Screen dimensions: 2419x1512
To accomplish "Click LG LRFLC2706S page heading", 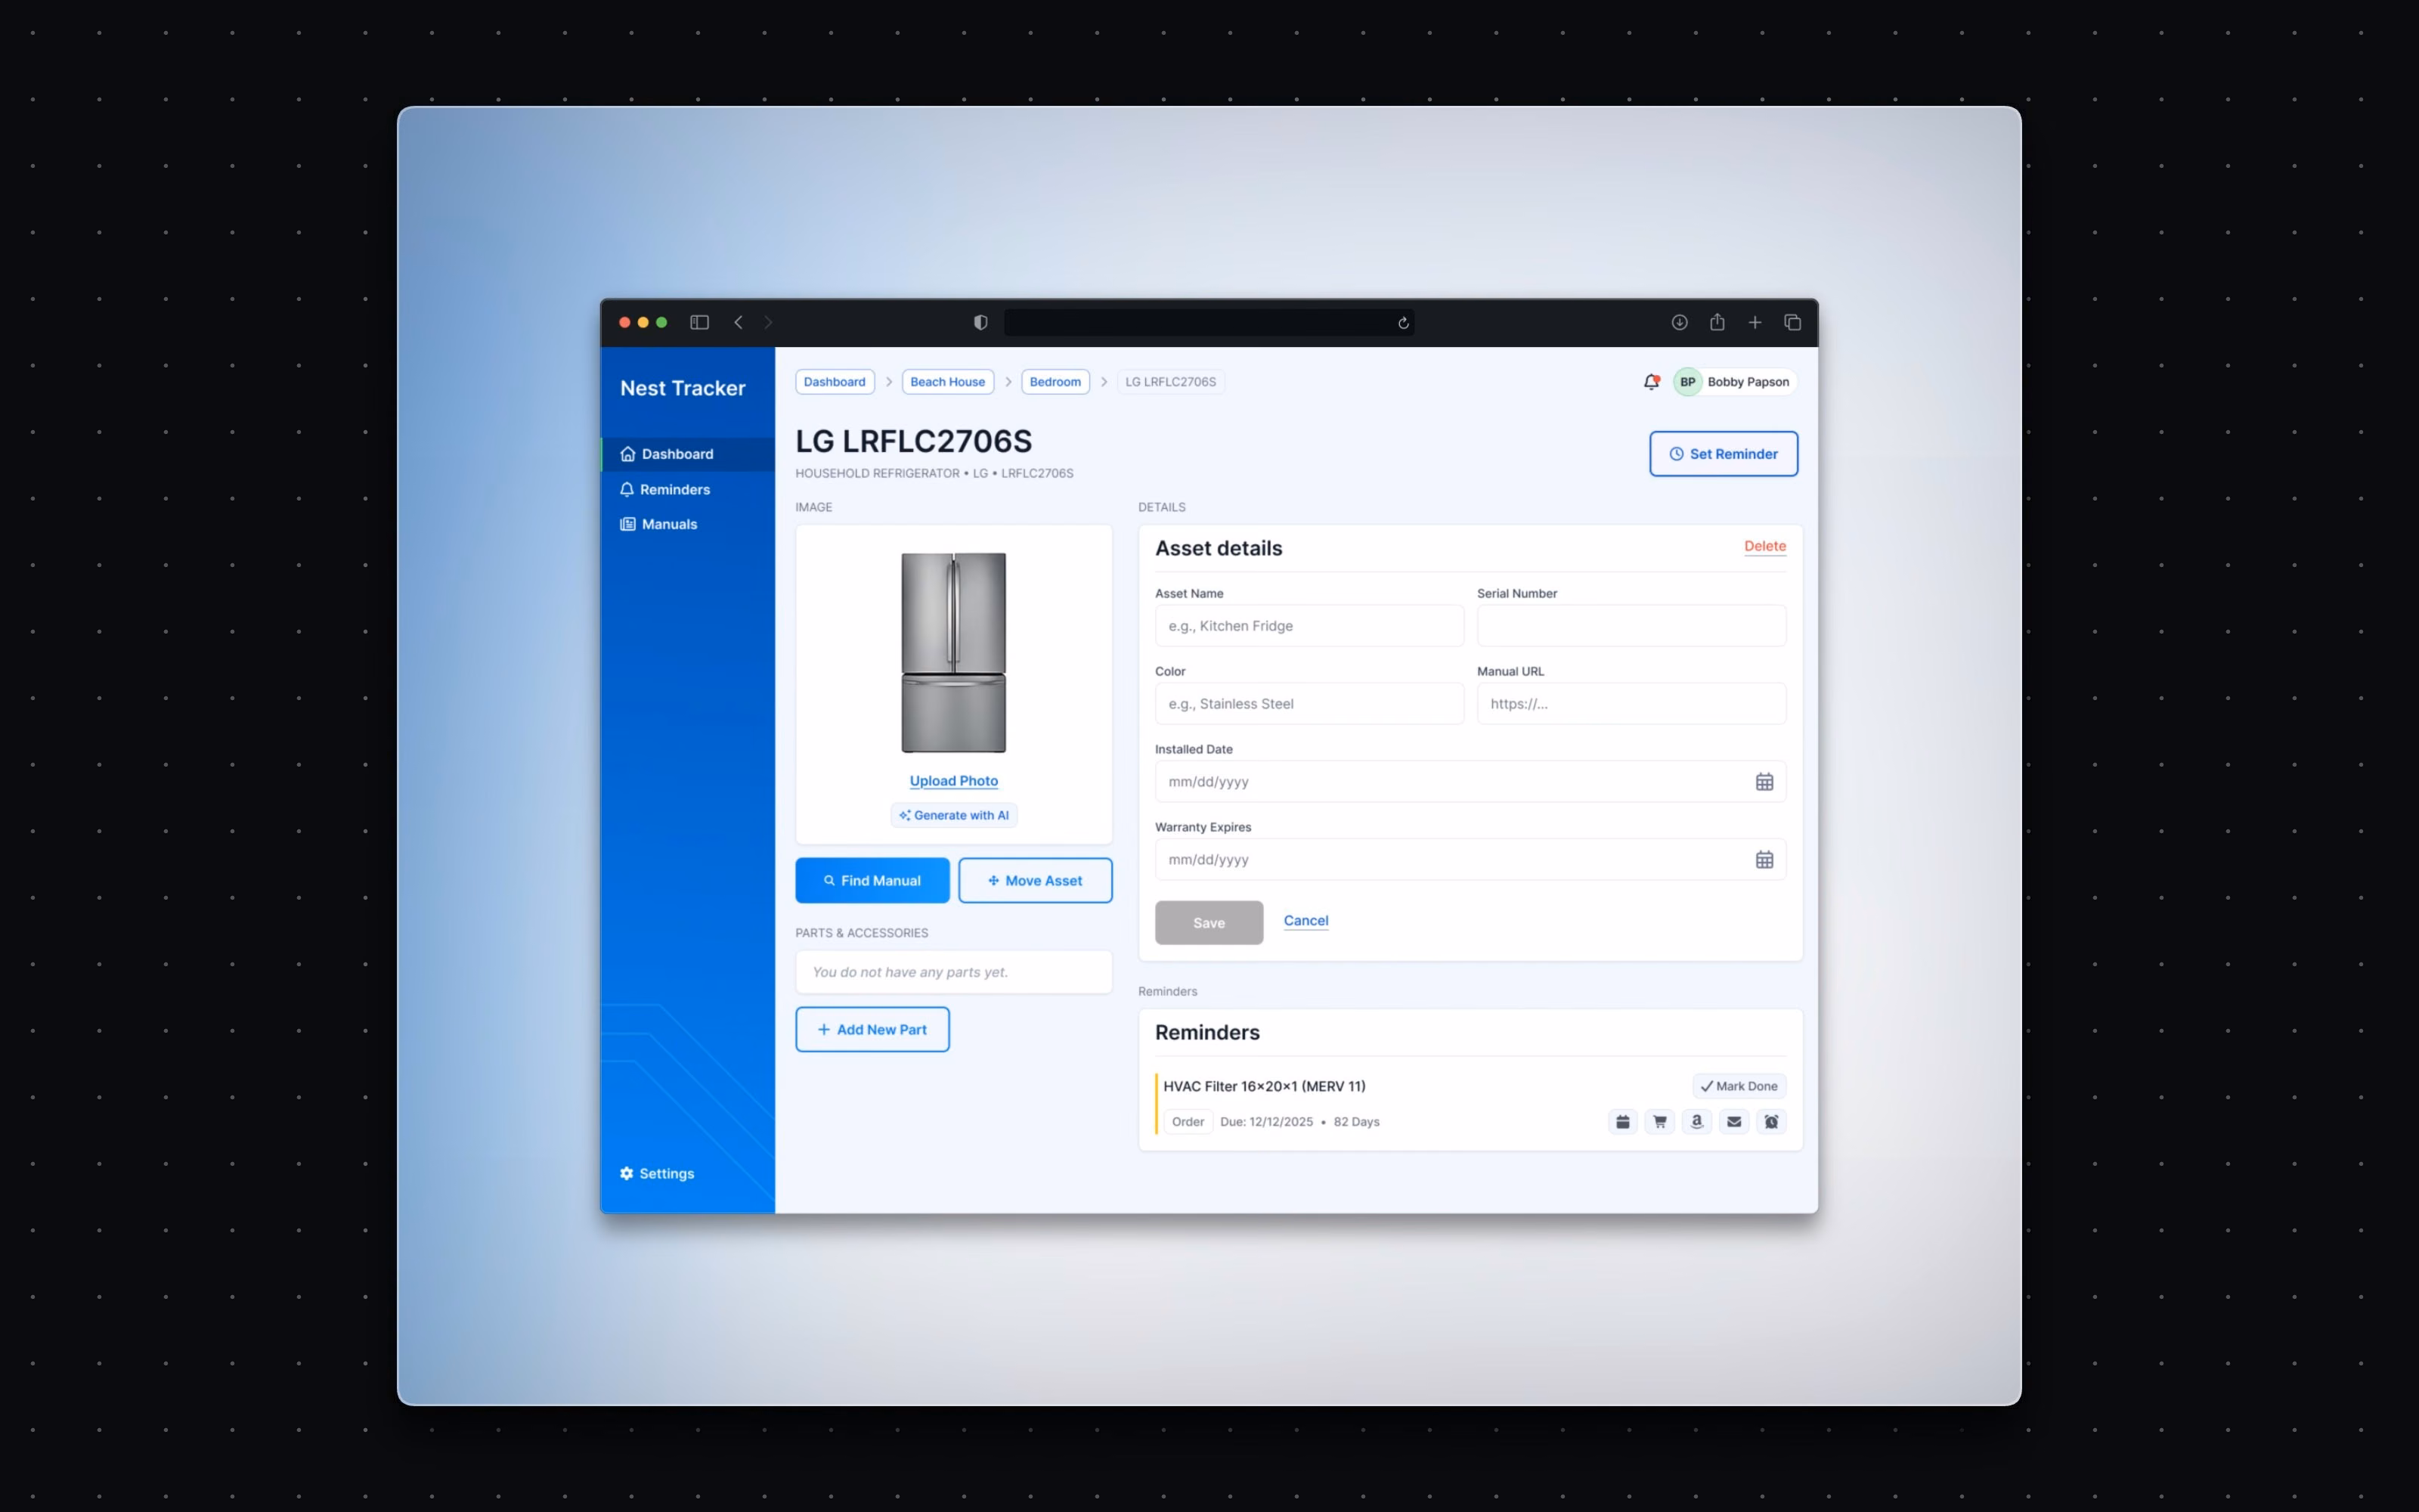I will (914, 441).
